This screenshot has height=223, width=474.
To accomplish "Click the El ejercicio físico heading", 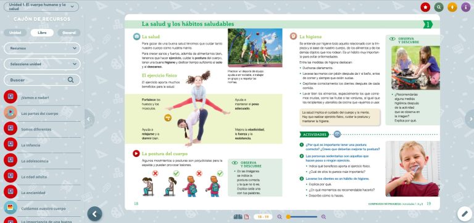I will click(x=159, y=75).
